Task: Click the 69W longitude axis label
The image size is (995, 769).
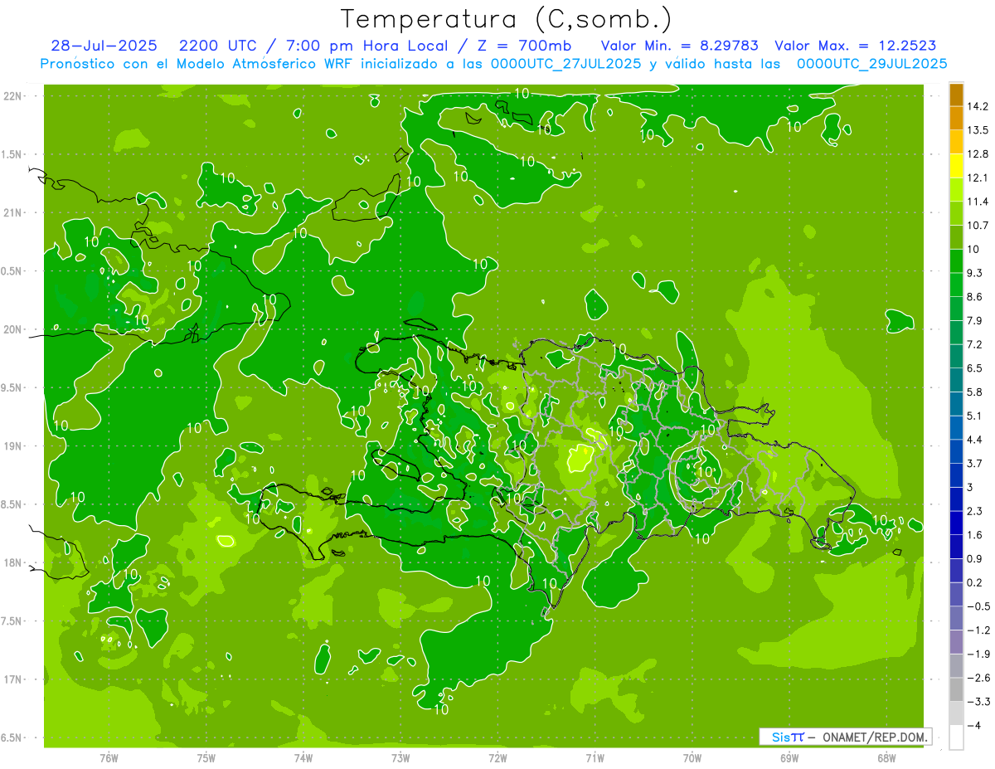Action: point(789,758)
